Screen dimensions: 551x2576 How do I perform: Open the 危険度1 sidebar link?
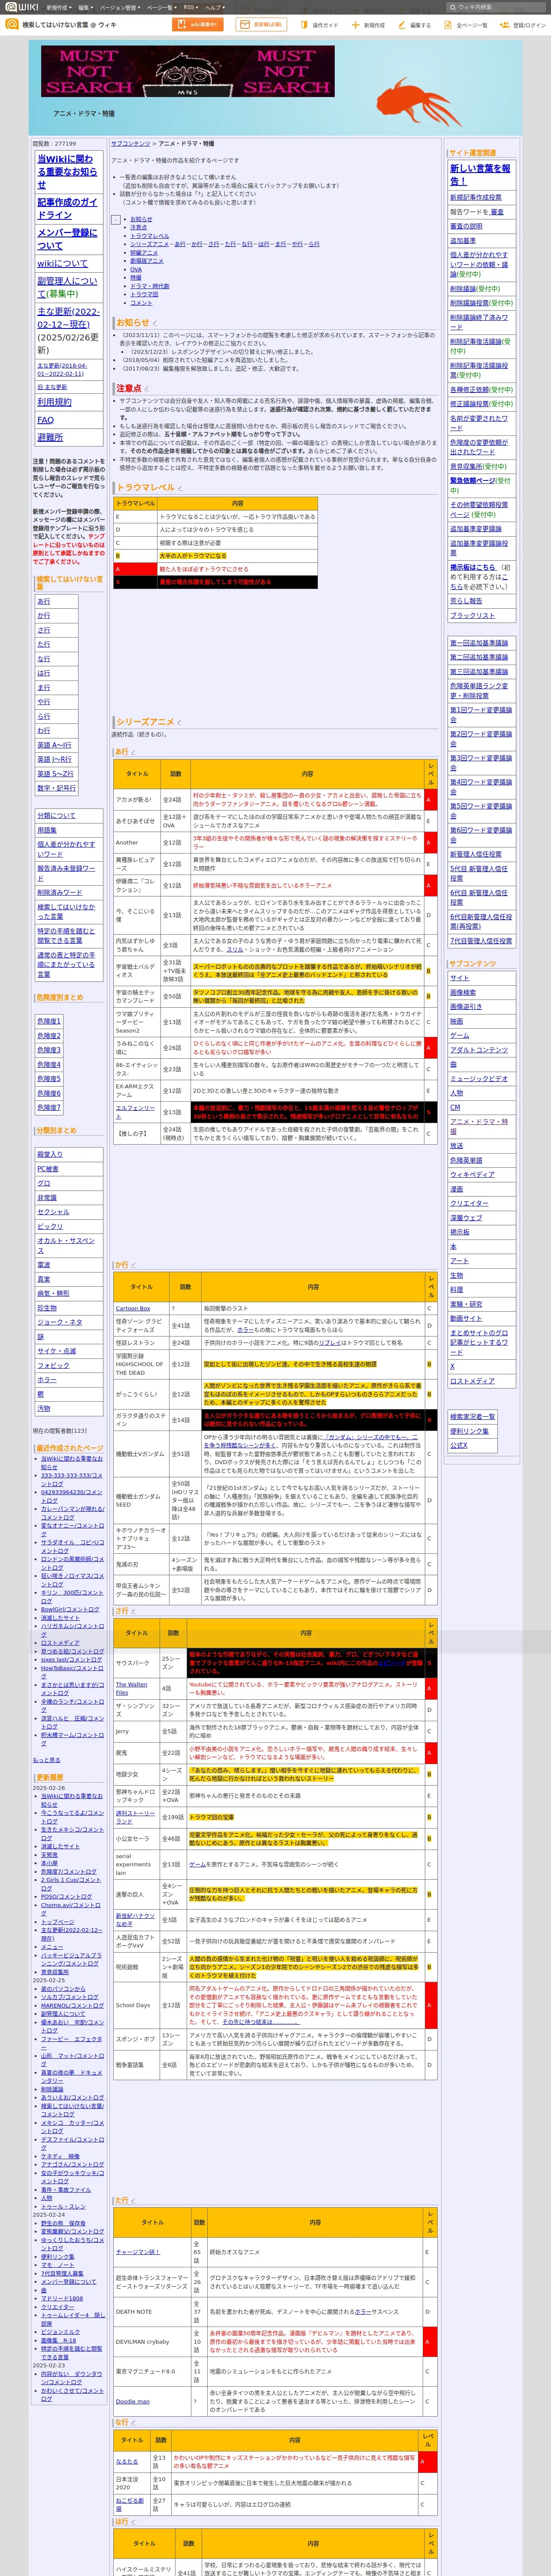click(x=49, y=1021)
